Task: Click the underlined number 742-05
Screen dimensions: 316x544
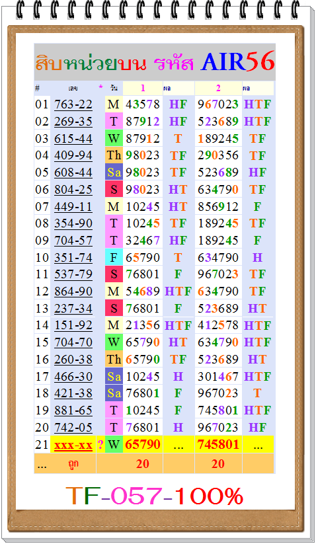Action: pyautogui.click(x=73, y=427)
